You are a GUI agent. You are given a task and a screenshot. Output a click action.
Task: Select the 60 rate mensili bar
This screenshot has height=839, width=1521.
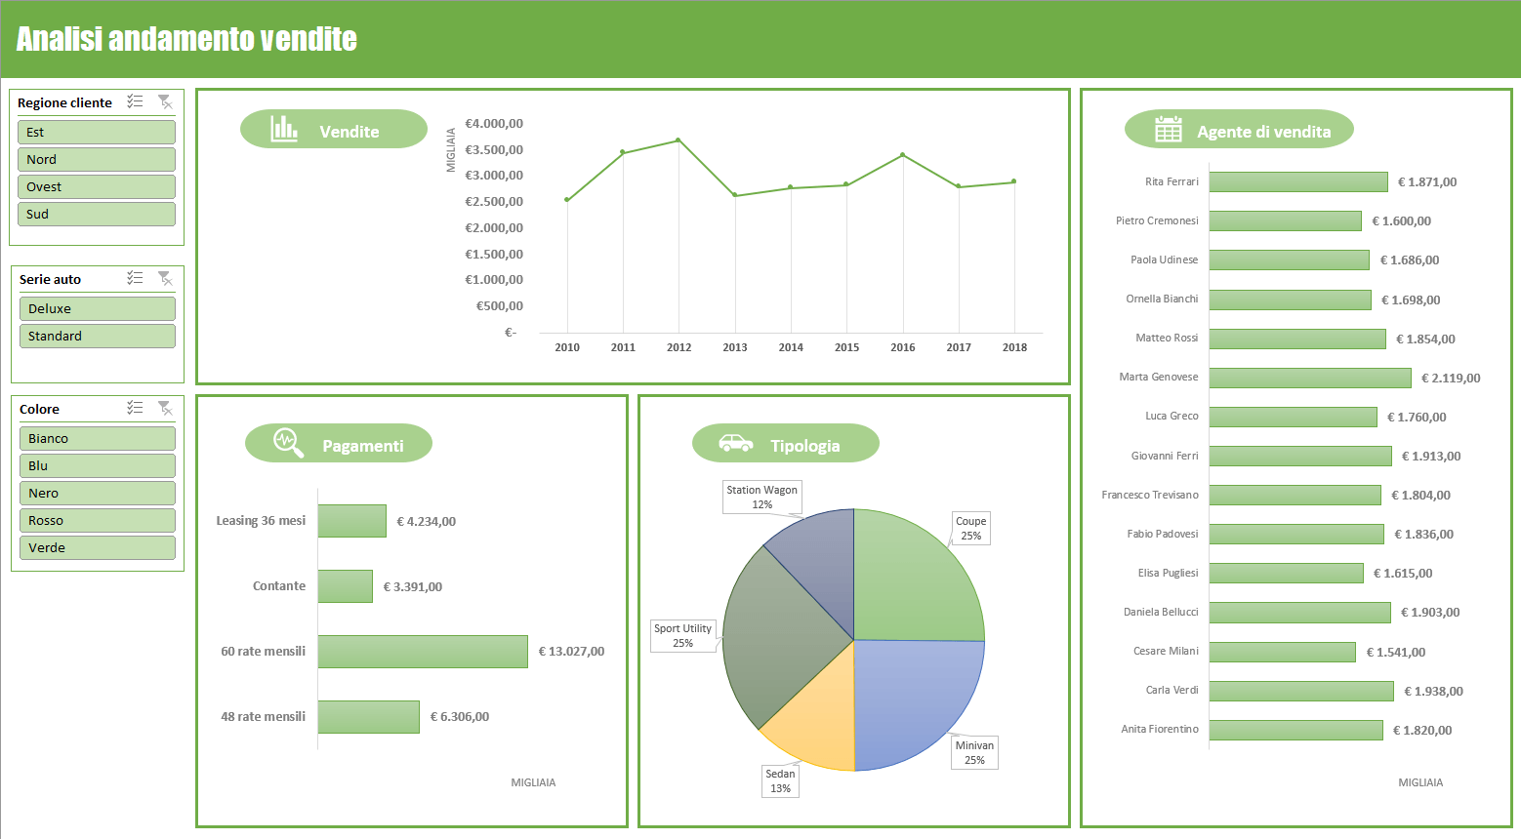[423, 652]
